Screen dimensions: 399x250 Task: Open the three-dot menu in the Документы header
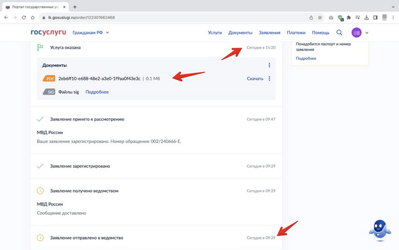tap(270, 66)
